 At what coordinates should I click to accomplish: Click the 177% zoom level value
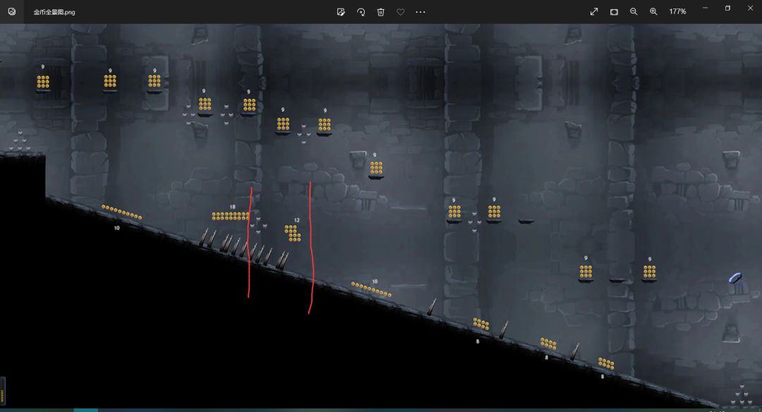(x=677, y=12)
